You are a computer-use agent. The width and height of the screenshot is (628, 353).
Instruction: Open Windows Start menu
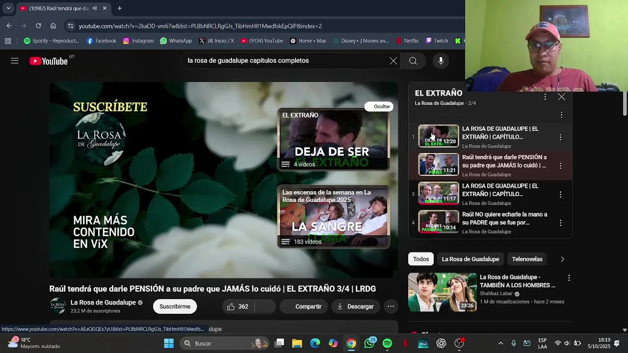[x=169, y=344]
